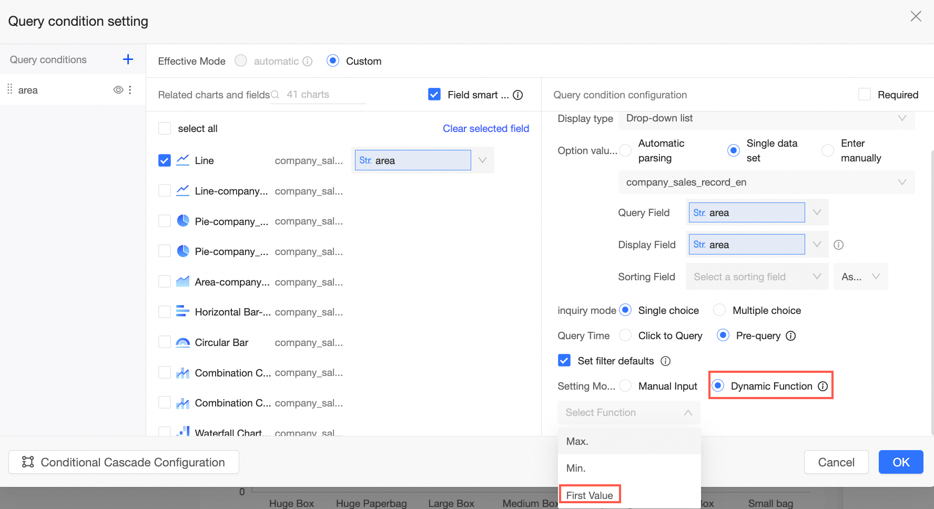The image size is (934, 509).
Task: Click Clear selected field link
Action: pos(486,129)
